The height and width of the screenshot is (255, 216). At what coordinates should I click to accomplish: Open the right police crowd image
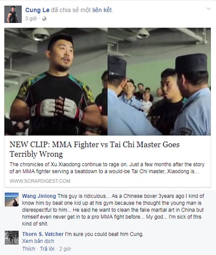[x=159, y=82]
